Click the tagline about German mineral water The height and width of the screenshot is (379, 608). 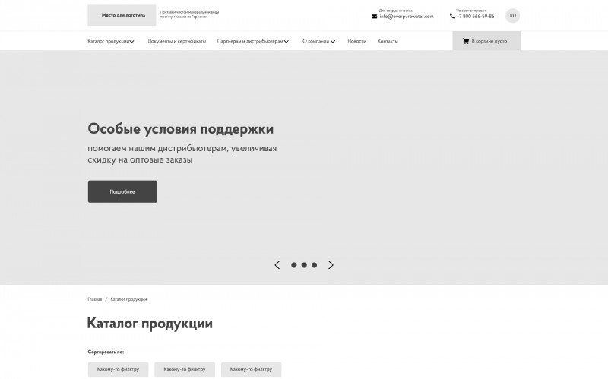(x=189, y=14)
